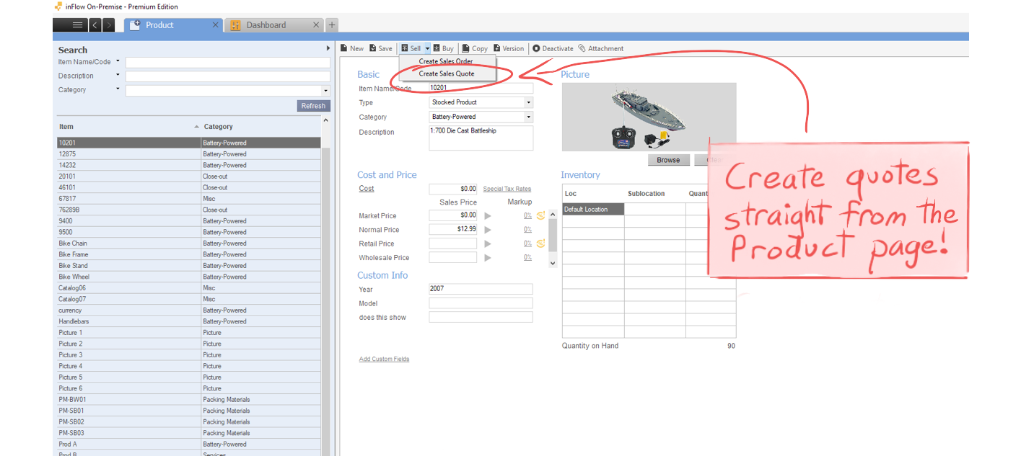Image resolution: width=1021 pixels, height=456 pixels.
Task: Select Bike Chain in the item list
Action: coord(189,243)
